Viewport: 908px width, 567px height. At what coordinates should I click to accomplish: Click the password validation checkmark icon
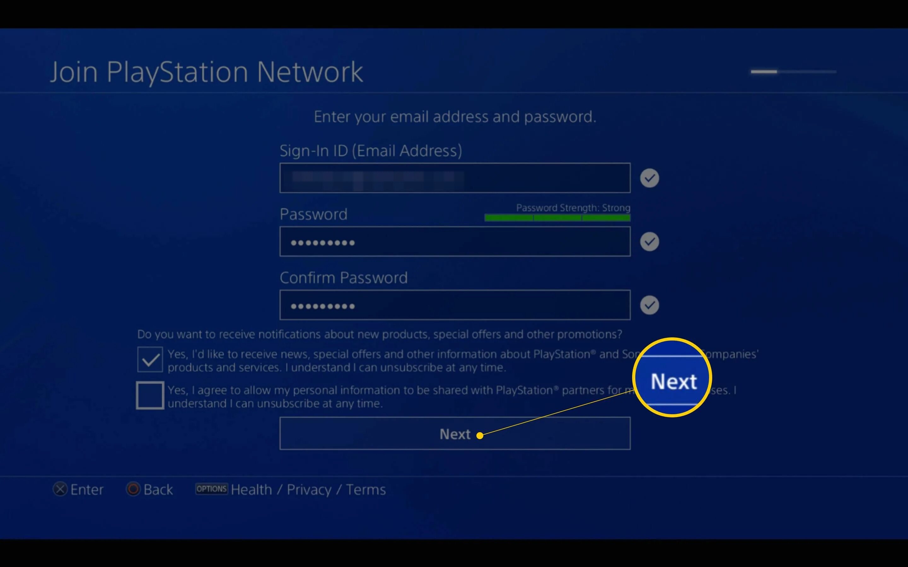(650, 242)
